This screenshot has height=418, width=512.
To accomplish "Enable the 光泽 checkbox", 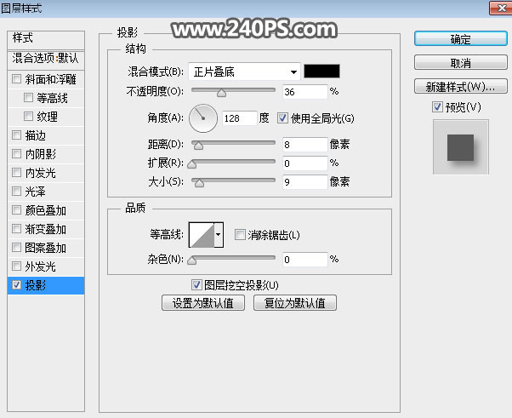I will (x=16, y=192).
